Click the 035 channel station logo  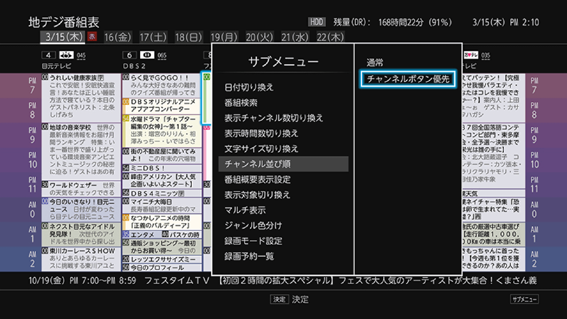pos(471,55)
